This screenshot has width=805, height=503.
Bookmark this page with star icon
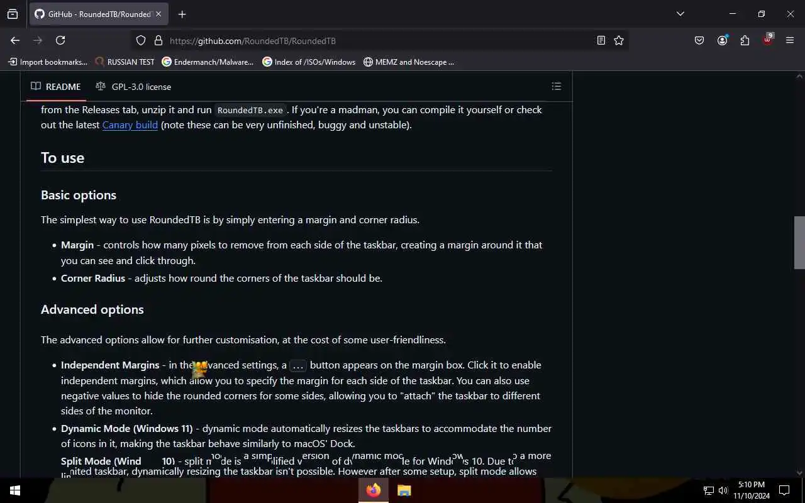pyautogui.click(x=619, y=40)
